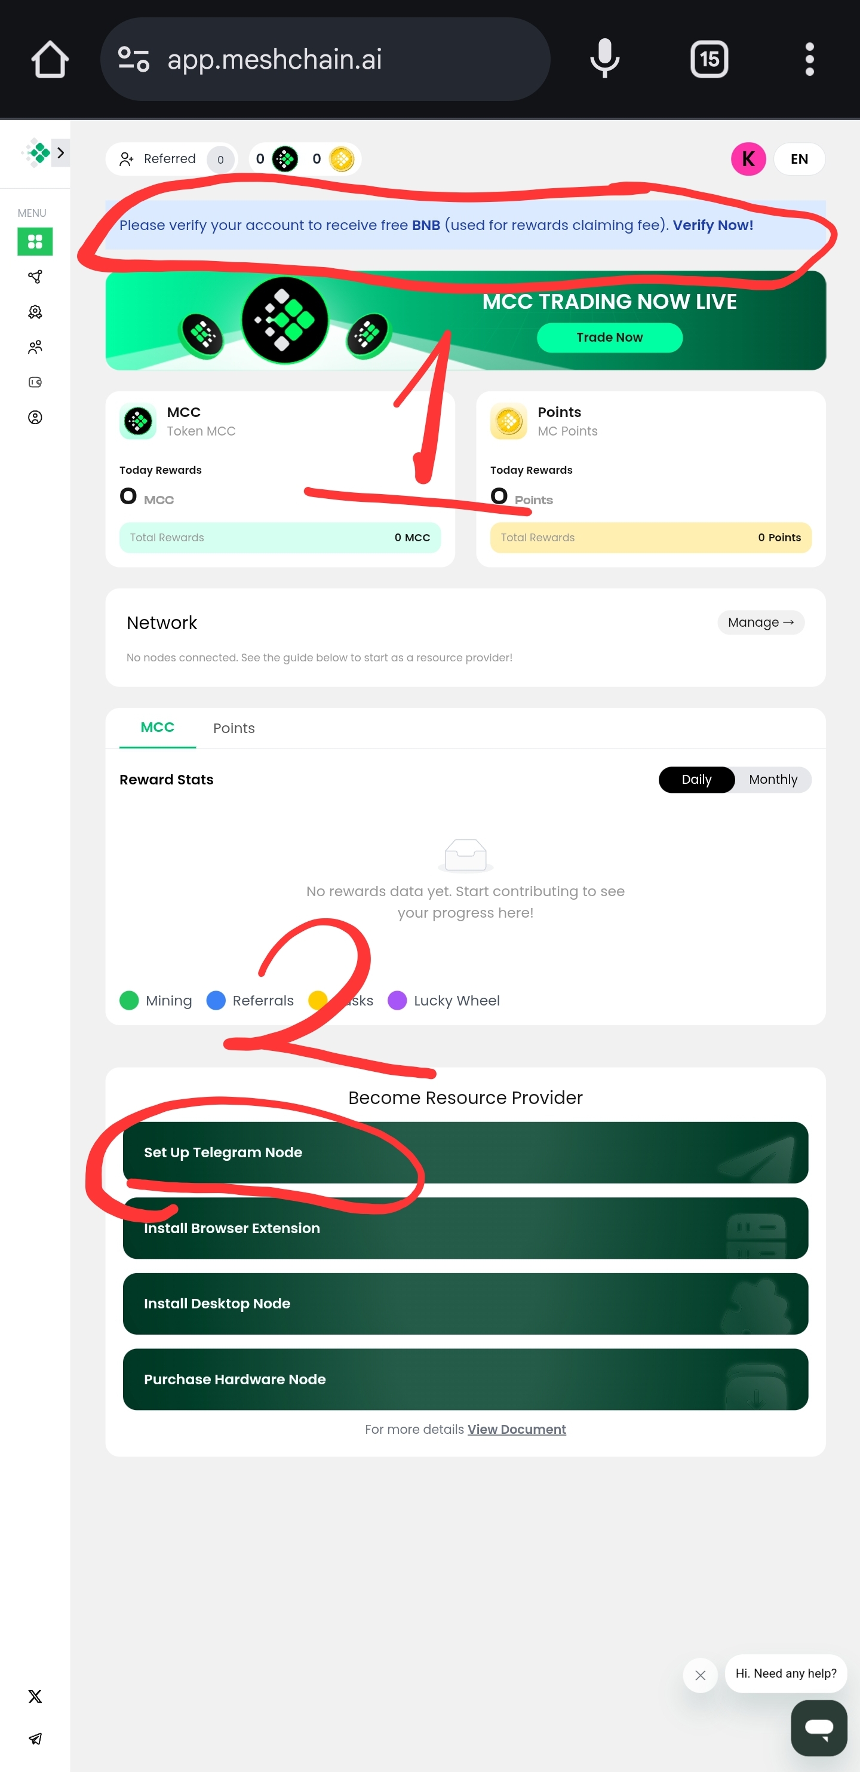The height and width of the screenshot is (1772, 860).
Task: Open the browser three-dot menu
Action: pos(809,59)
